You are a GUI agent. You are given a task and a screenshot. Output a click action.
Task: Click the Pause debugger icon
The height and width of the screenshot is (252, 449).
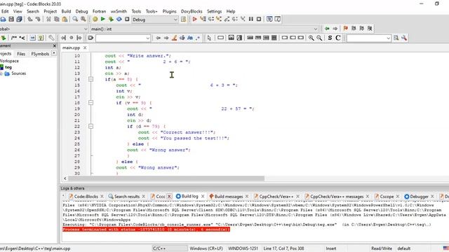pyautogui.click(x=251, y=19)
